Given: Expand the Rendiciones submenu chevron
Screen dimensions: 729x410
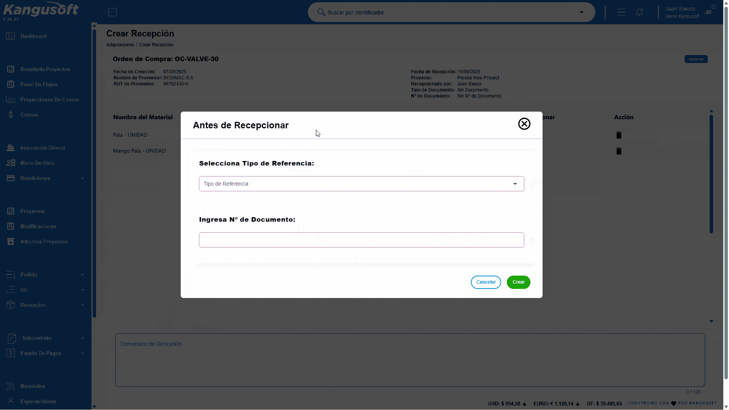Looking at the screenshot, I should point(83,178).
